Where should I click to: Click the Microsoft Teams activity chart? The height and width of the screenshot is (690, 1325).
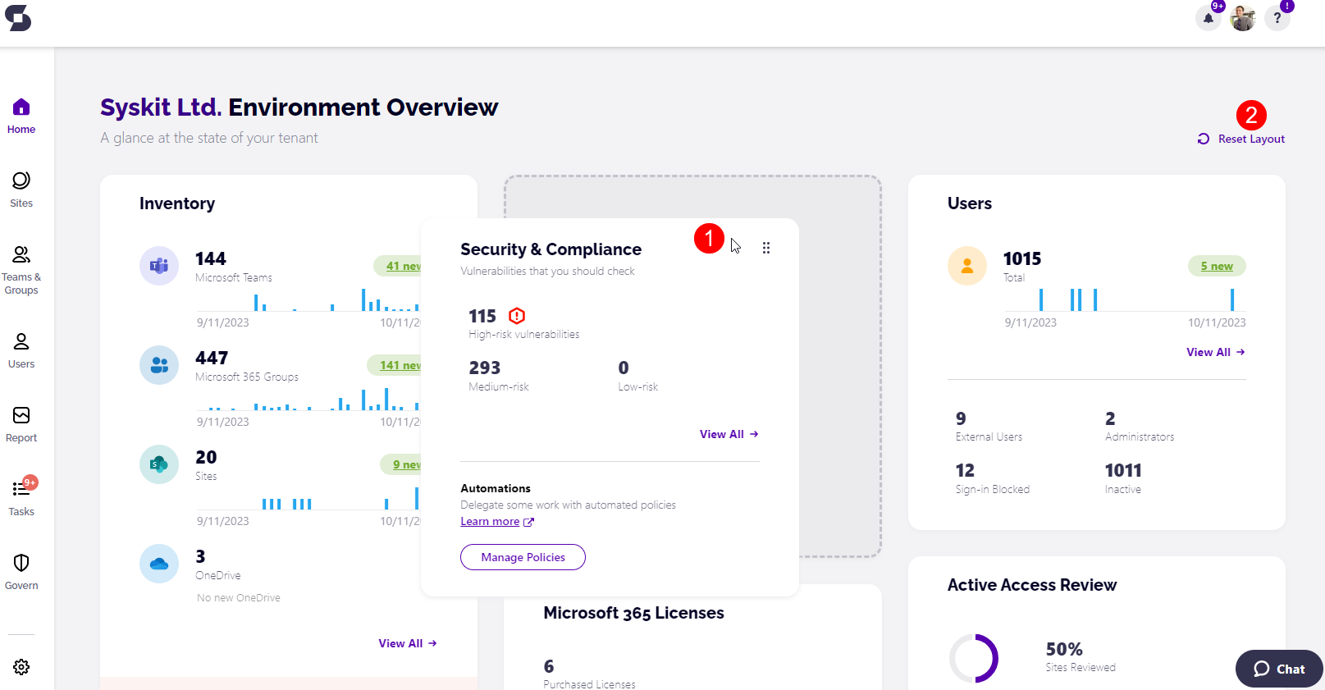pyautogui.click(x=308, y=299)
